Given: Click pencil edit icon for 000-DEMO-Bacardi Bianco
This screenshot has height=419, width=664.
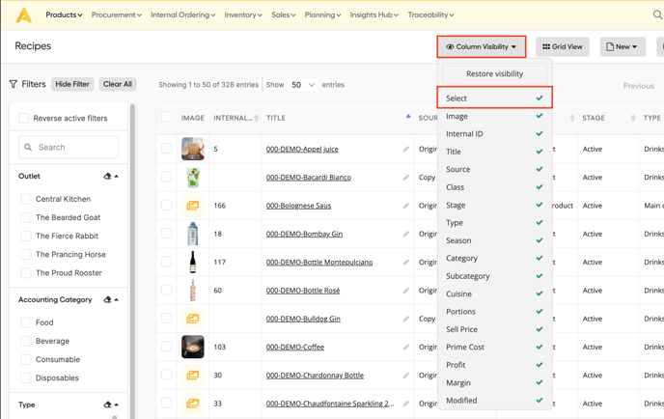Looking at the screenshot, I should 406,178.
